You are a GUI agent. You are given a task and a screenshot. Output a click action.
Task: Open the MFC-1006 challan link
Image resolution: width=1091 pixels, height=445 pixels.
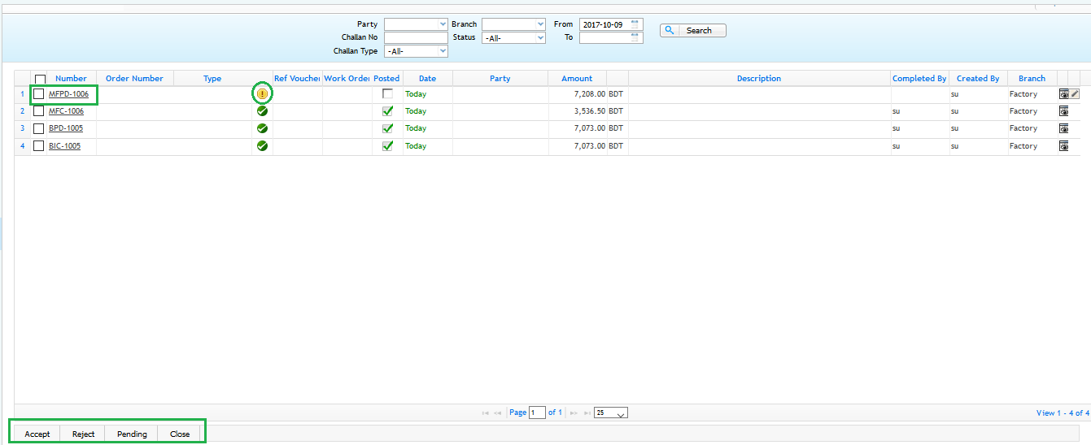pyautogui.click(x=66, y=111)
